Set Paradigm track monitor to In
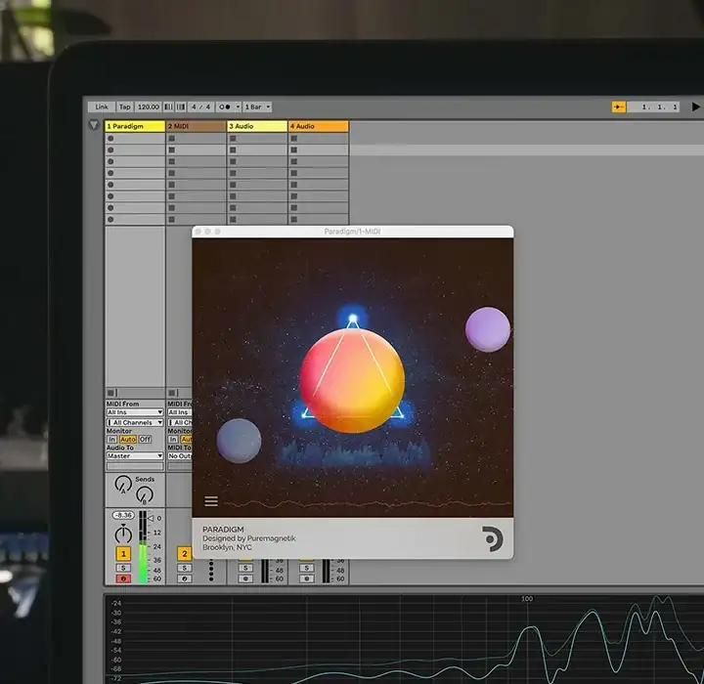This screenshot has width=704, height=684. pos(112,440)
